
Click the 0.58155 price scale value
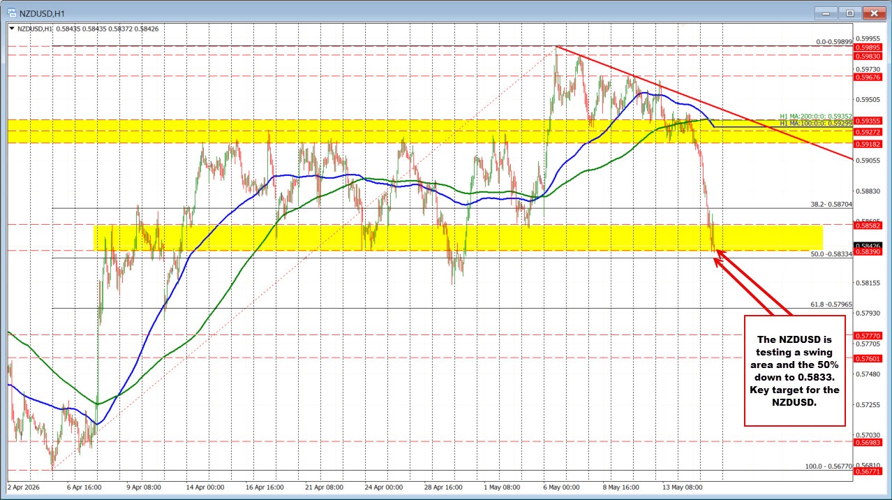coord(870,282)
